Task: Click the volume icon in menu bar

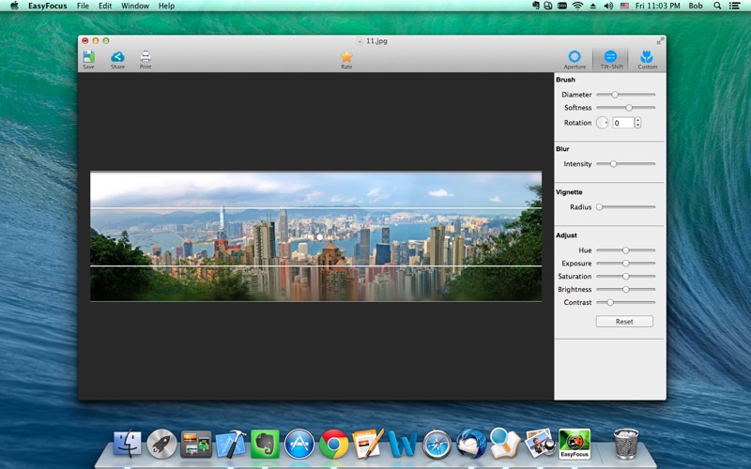Action: 608,6
